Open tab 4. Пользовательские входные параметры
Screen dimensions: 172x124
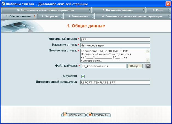[133, 16]
